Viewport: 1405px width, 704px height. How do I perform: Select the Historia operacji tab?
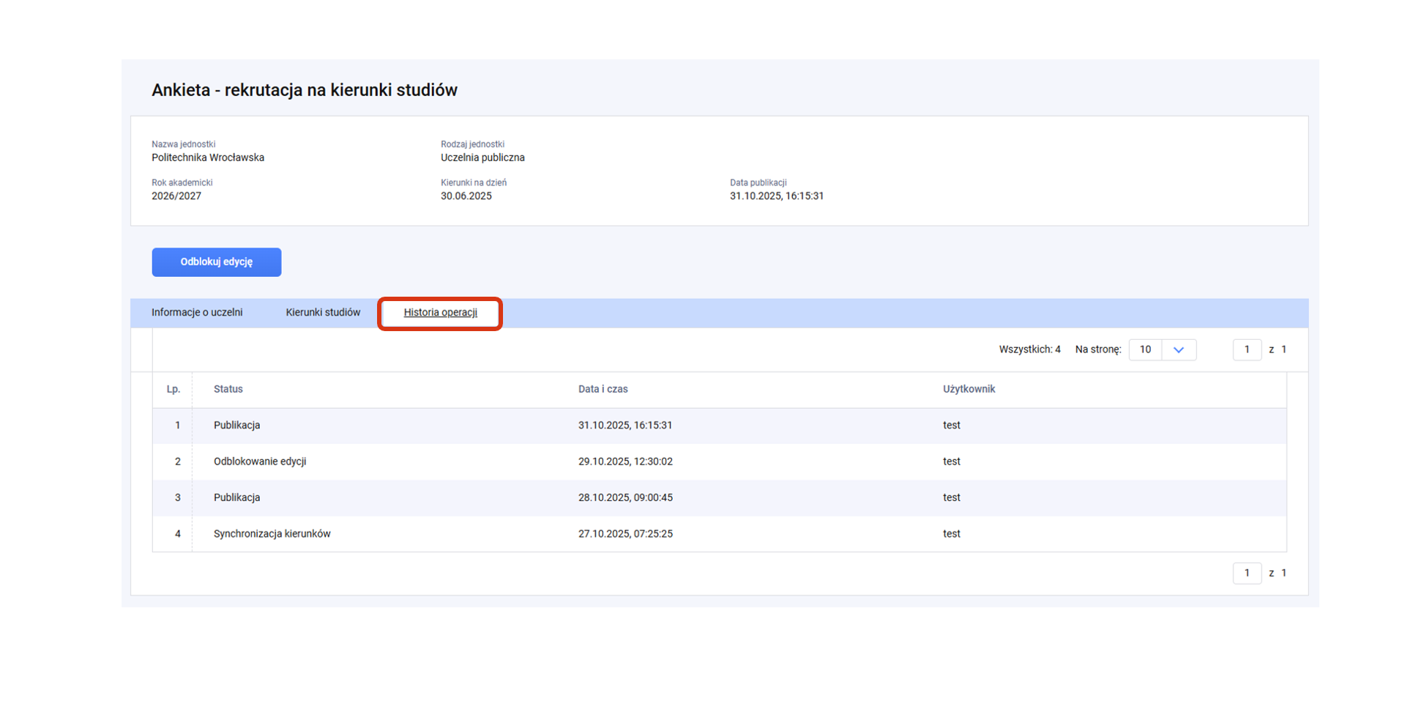click(x=440, y=313)
